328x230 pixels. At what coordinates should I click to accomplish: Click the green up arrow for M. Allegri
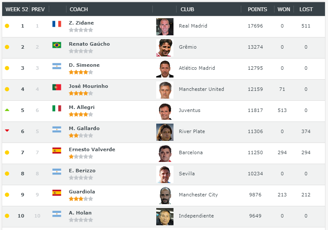[x=7, y=110]
